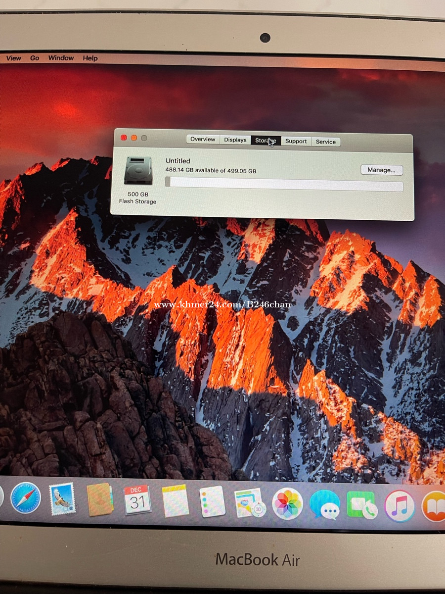Open the Help menu
This screenshot has height=594, width=445.
click(x=90, y=58)
